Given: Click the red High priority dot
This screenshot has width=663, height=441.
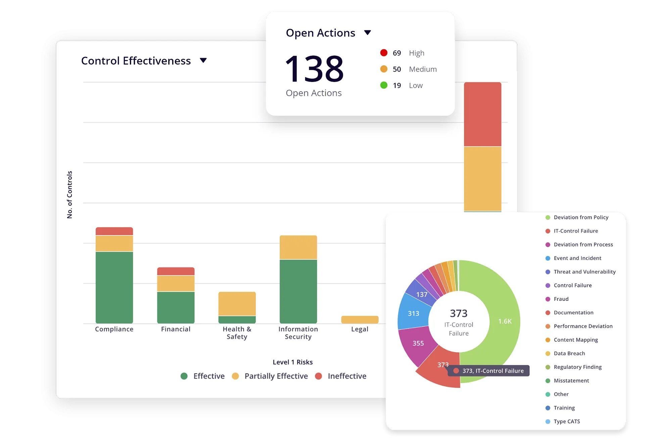Looking at the screenshot, I should coord(384,53).
